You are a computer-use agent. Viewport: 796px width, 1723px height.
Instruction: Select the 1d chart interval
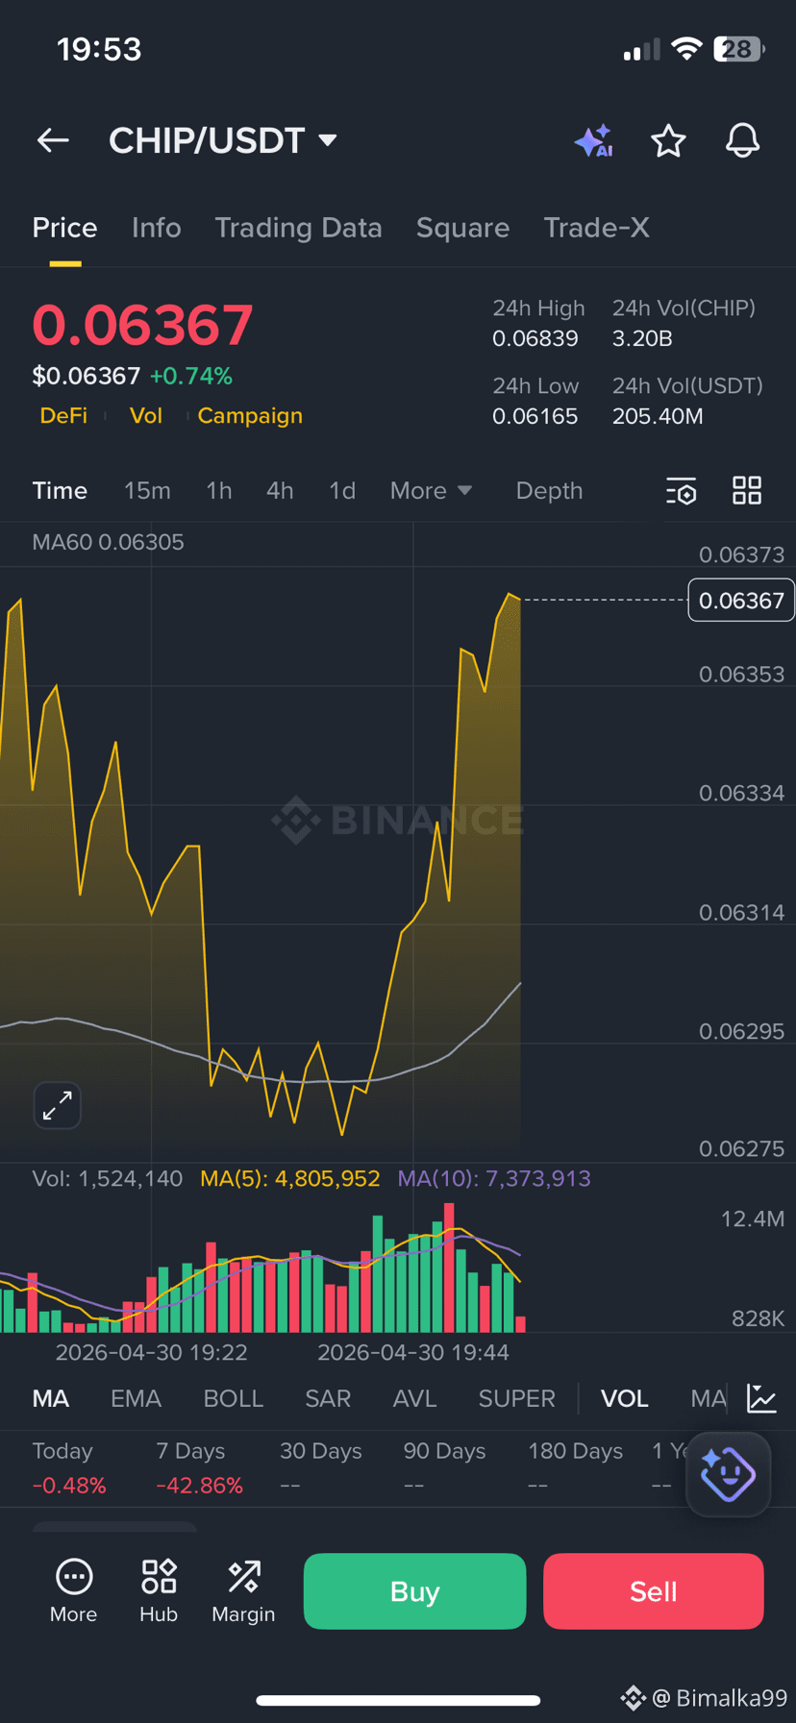[x=342, y=491]
